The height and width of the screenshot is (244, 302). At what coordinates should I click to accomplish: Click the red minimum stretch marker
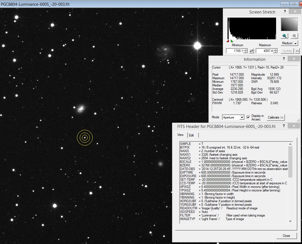point(228,41)
